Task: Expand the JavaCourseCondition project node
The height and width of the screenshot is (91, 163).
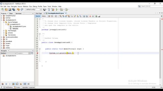Action: 2,37
